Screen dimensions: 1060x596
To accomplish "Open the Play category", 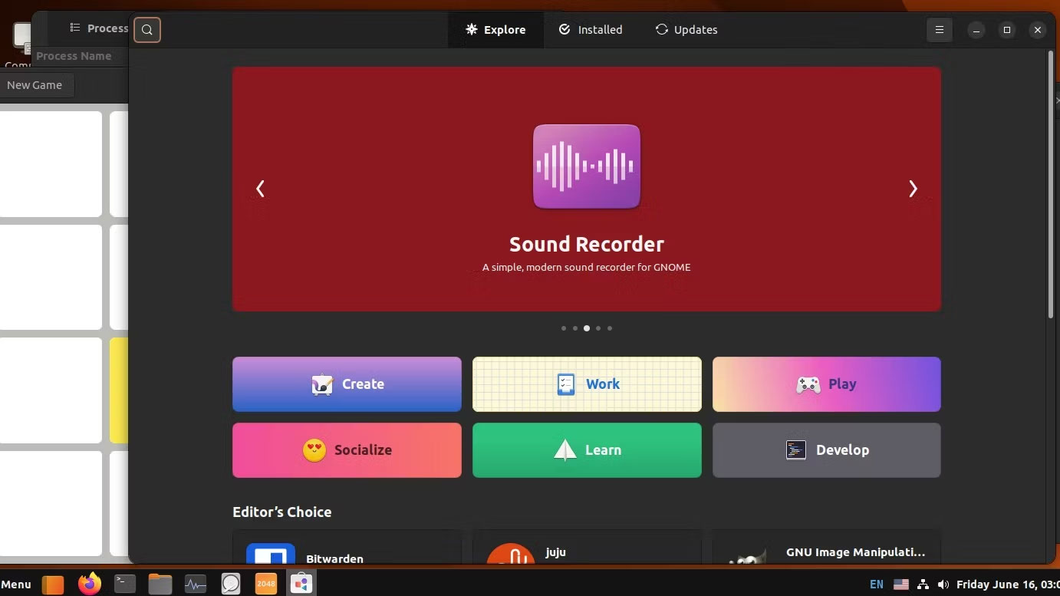I will [x=827, y=384].
